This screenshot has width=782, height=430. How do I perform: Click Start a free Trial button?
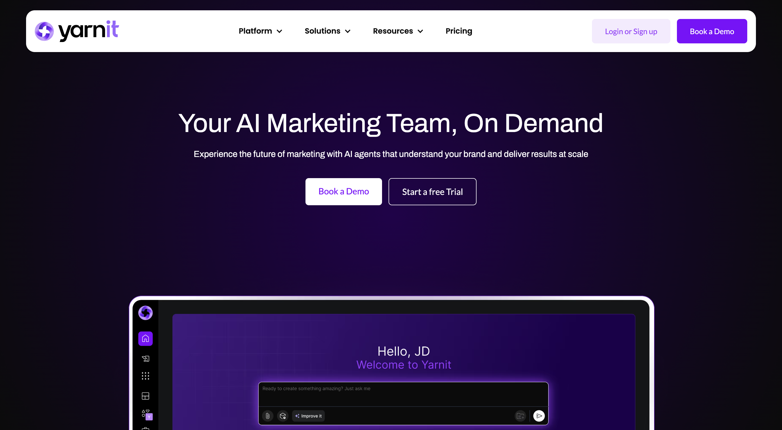[432, 191]
